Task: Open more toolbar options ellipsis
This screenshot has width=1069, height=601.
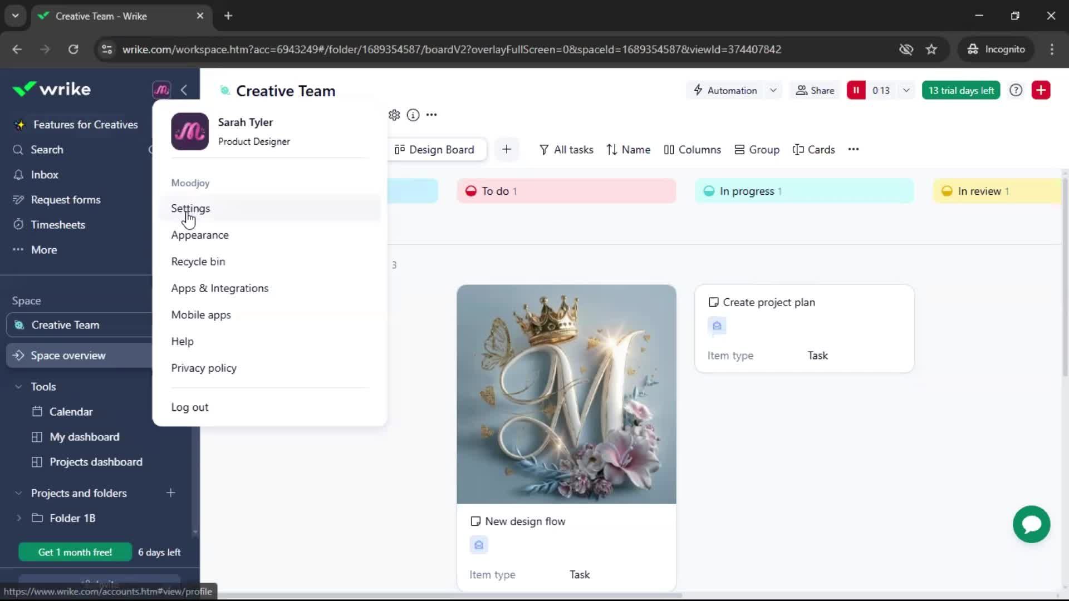Action: click(x=854, y=149)
